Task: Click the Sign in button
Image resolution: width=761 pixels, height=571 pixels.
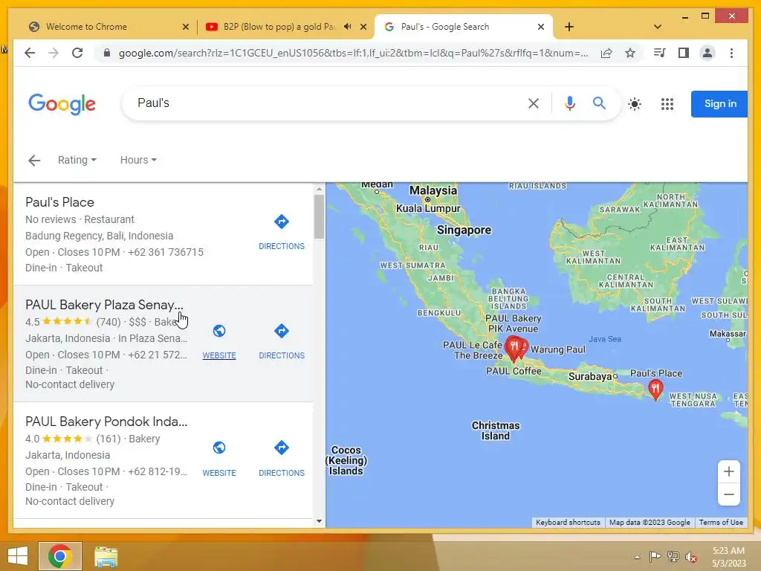Action: 719,104
